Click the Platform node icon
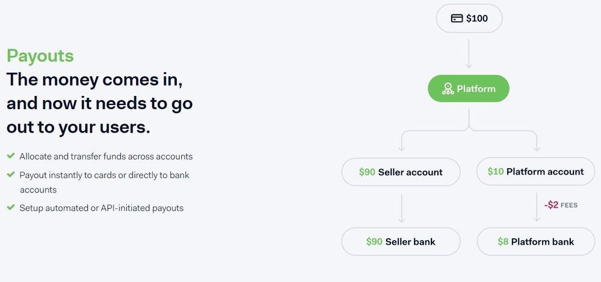The width and height of the screenshot is (601, 282). [448, 89]
